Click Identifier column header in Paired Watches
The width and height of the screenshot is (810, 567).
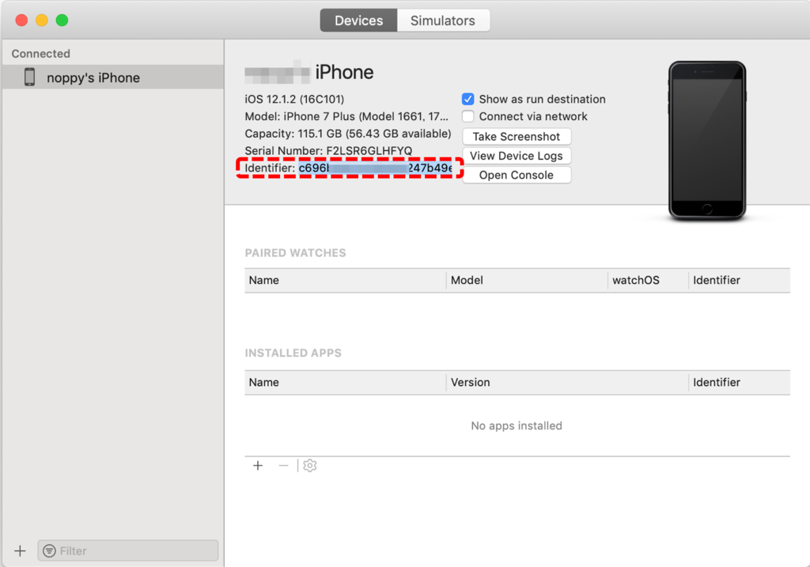[x=740, y=281]
